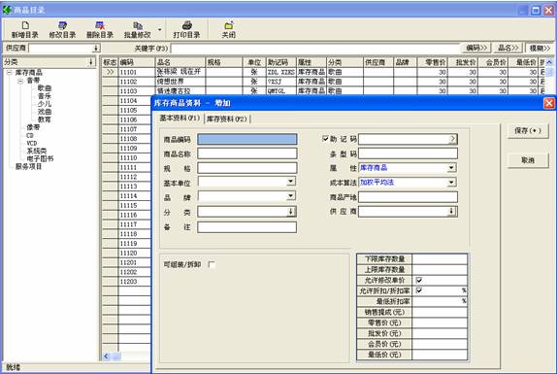Click the 商品产地 input field
This screenshot has height=374, width=557.
click(x=408, y=197)
